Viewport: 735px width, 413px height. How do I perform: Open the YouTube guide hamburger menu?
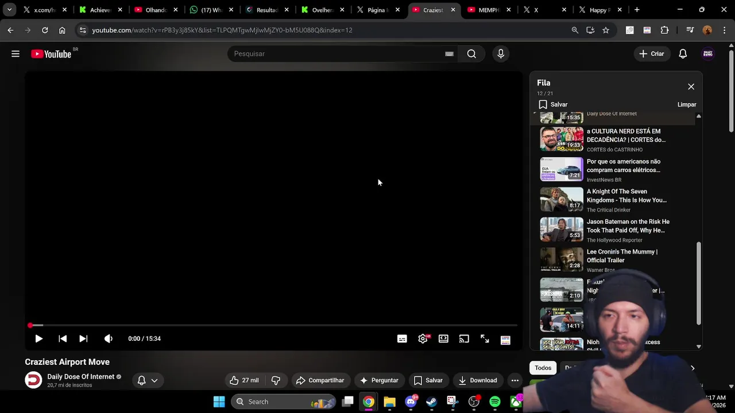click(x=16, y=54)
